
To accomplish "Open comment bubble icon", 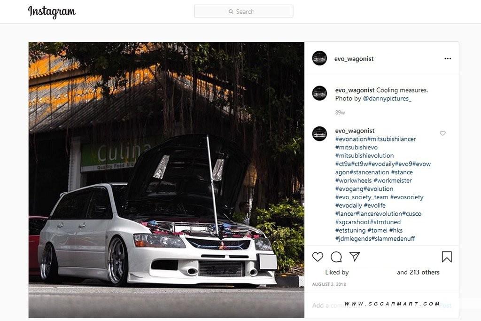I will [336, 257].
